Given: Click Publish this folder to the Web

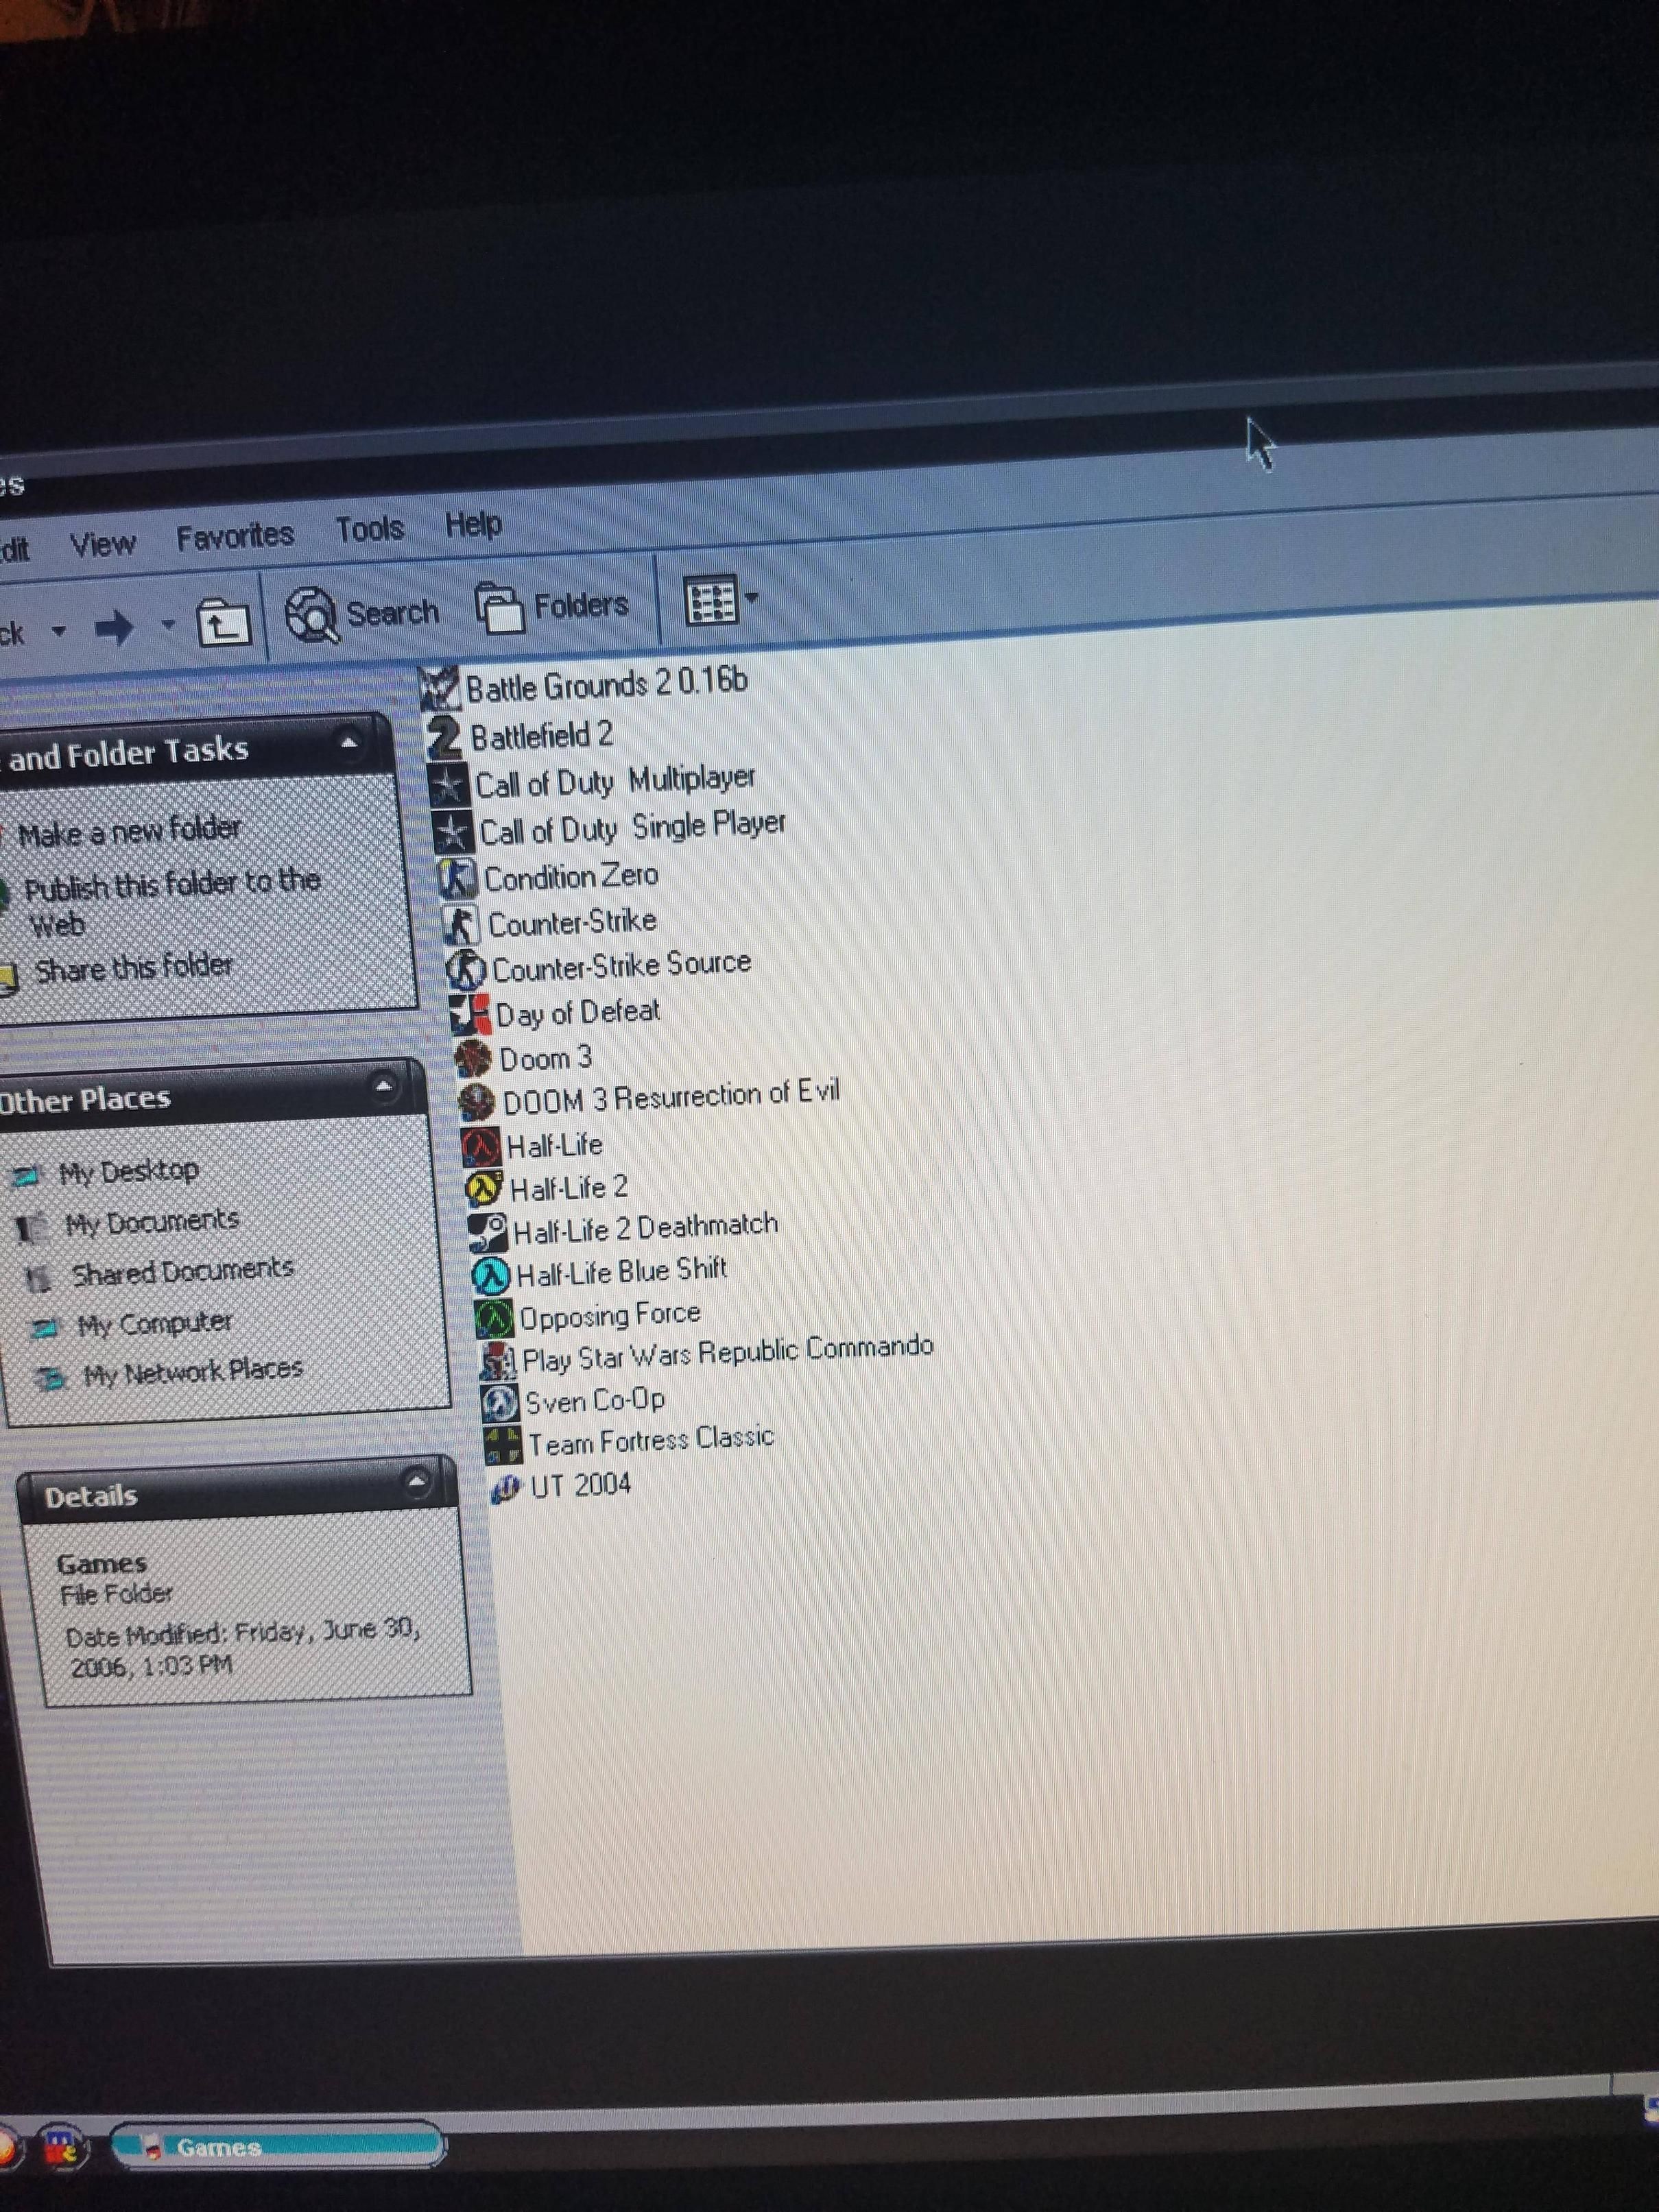Looking at the screenshot, I should click(172, 902).
